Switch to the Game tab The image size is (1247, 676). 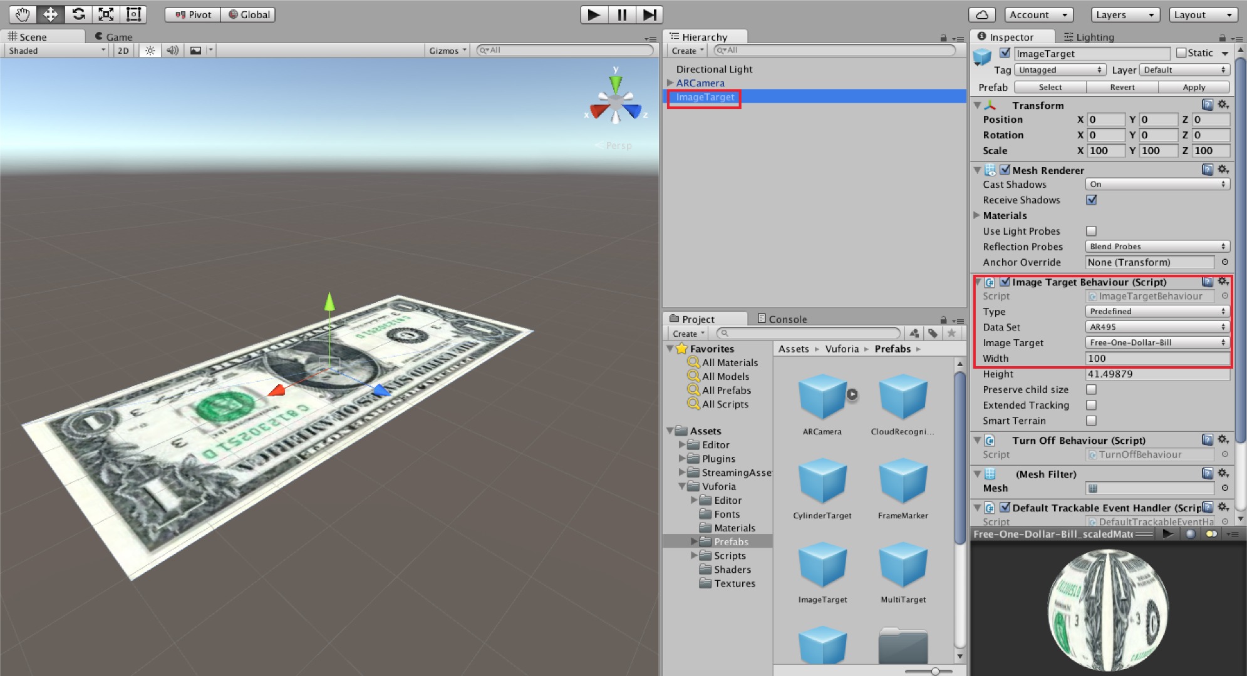(x=113, y=37)
